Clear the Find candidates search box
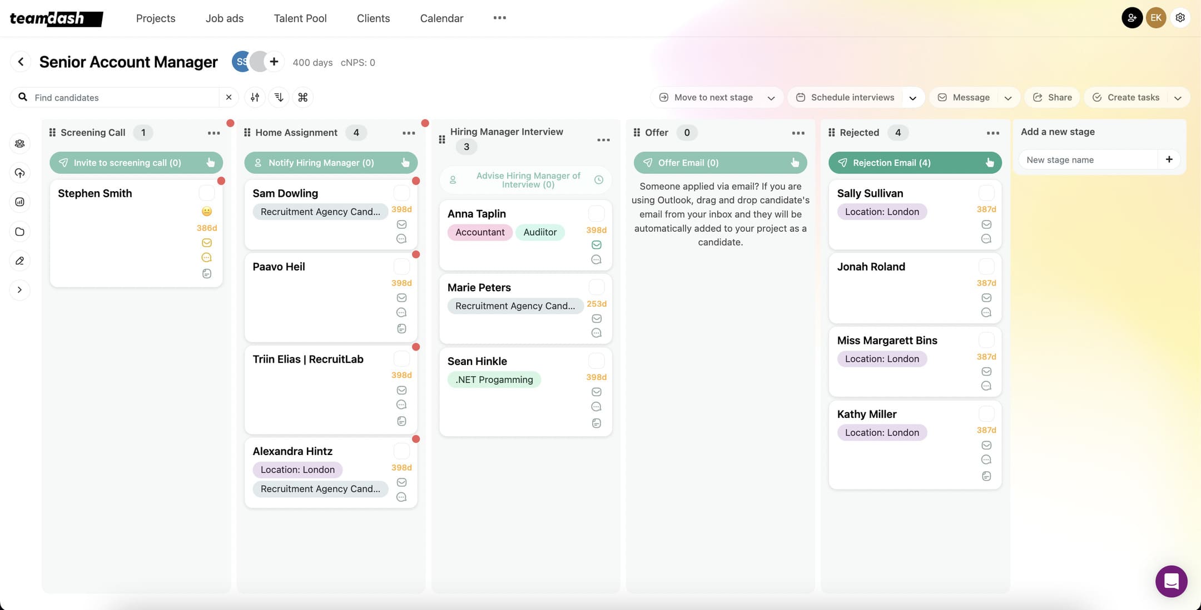1201x610 pixels. pos(229,97)
